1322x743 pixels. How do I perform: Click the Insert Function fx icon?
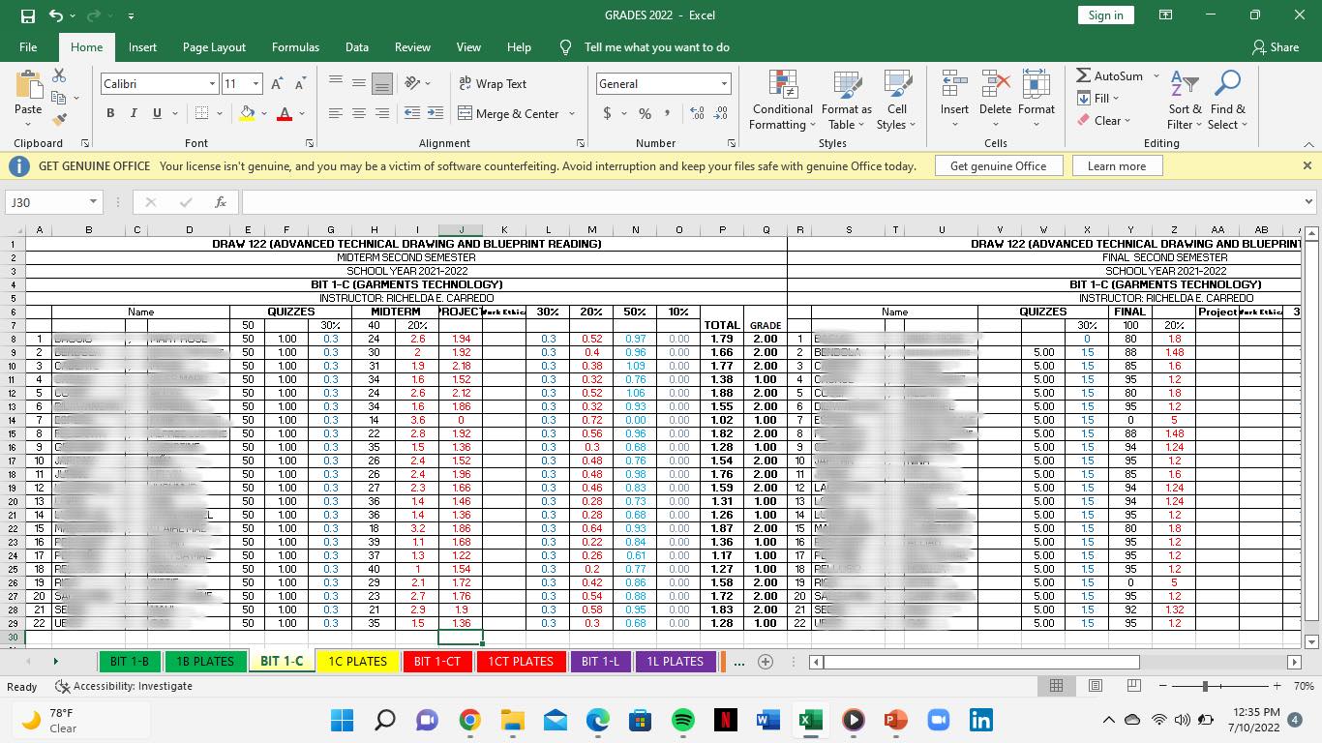(221, 202)
